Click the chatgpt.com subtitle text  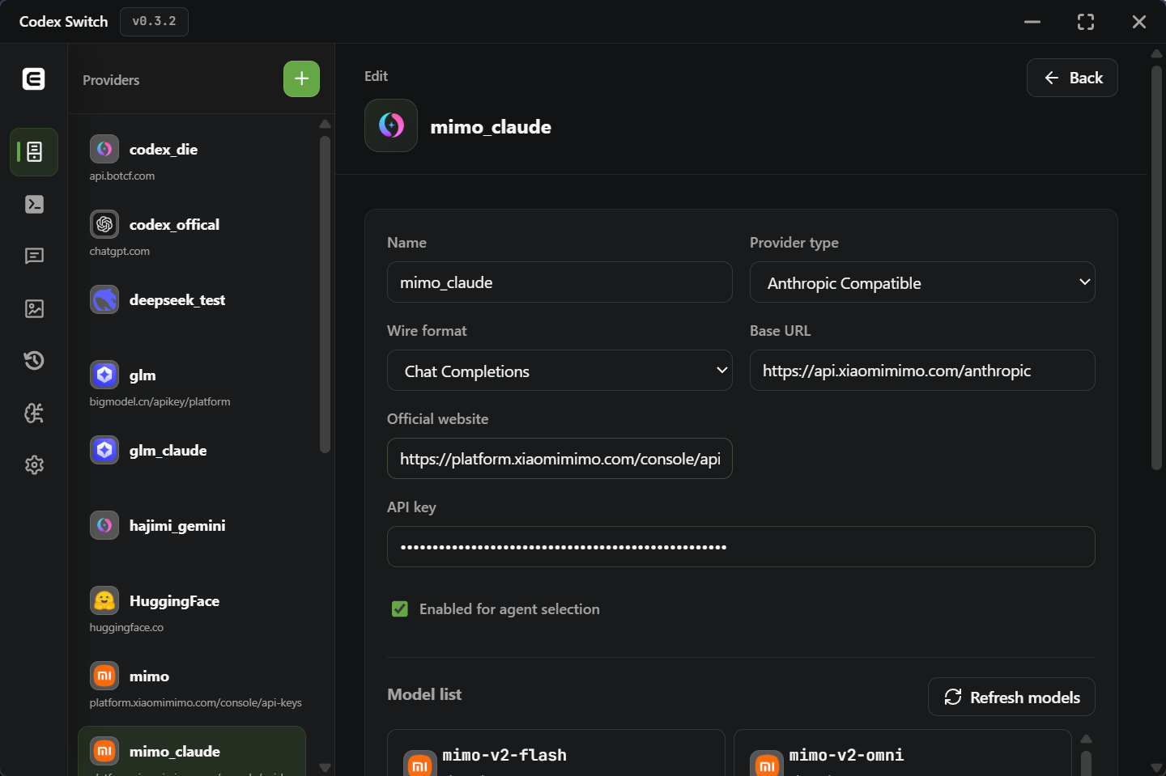(119, 251)
